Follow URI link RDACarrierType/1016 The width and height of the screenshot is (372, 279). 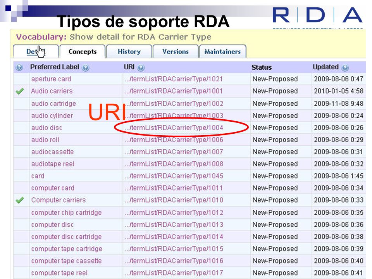click(x=174, y=261)
